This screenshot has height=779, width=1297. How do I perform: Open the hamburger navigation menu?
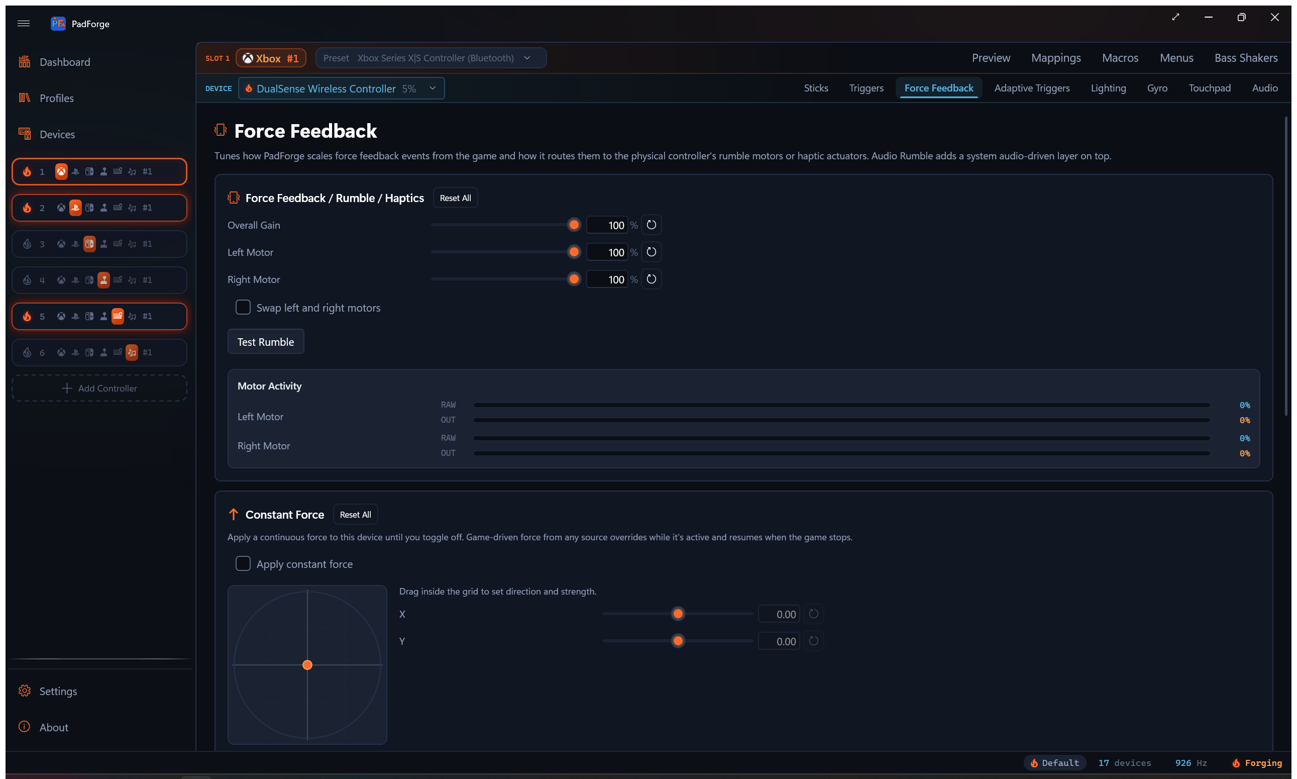tap(24, 24)
